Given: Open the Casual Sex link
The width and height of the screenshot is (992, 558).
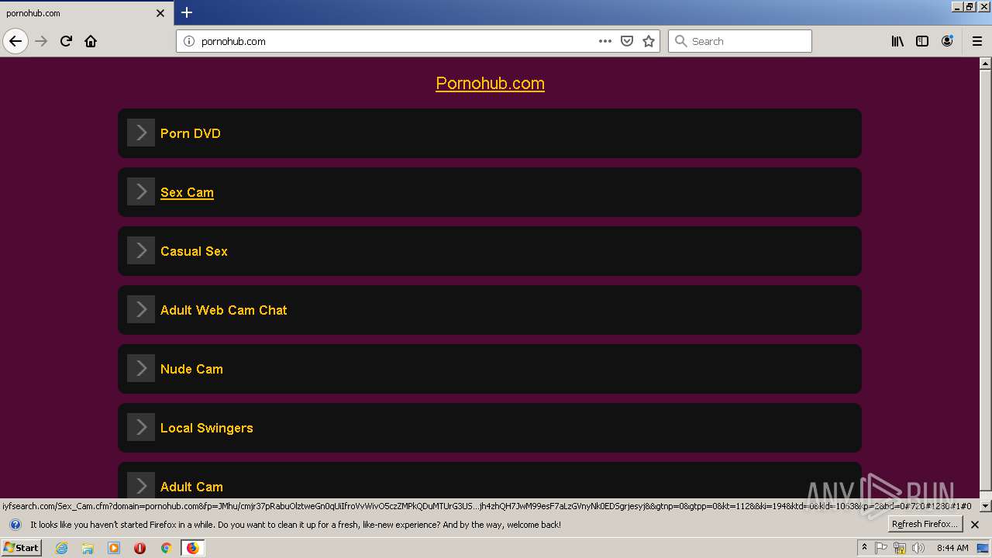Looking at the screenshot, I should pyautogui.click(x=194, y=251).
